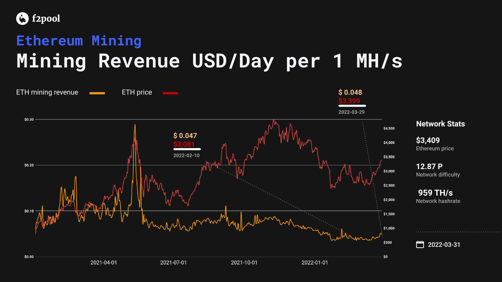Click the Network Stats heading
The height and width of the screenshot is (282, 502).
(440, 124)
